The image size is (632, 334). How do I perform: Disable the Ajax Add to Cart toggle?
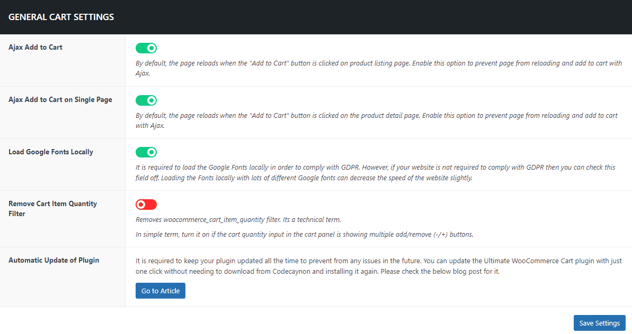coord(146,48)
